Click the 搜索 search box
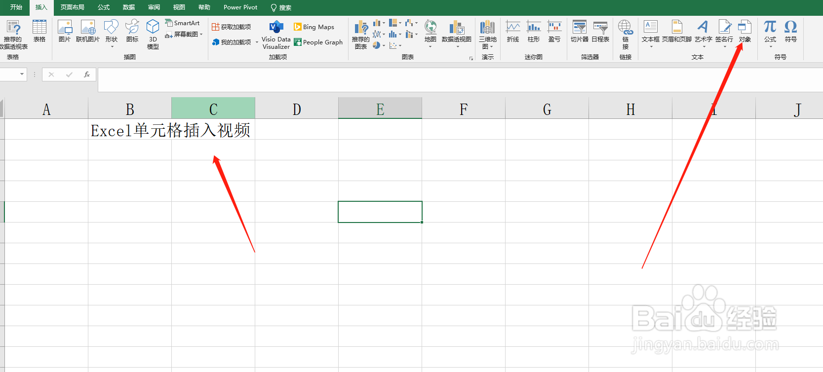 281,7
